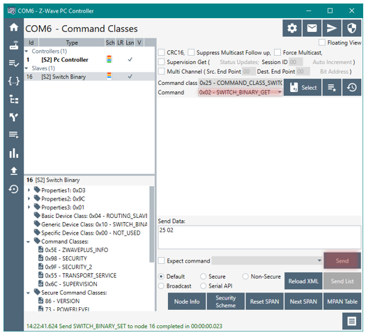This screenshot has height=335, width=366.
Task: Enable Force Multicast checkbox
Action: tap(277, 52)
